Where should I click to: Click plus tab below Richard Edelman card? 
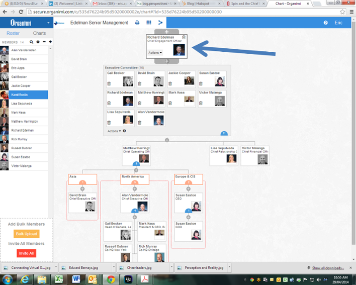[166, 61]
